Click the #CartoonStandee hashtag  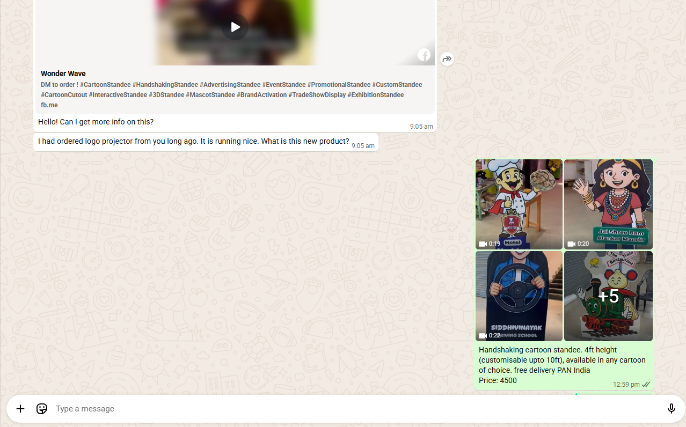[x=105, y=85]
